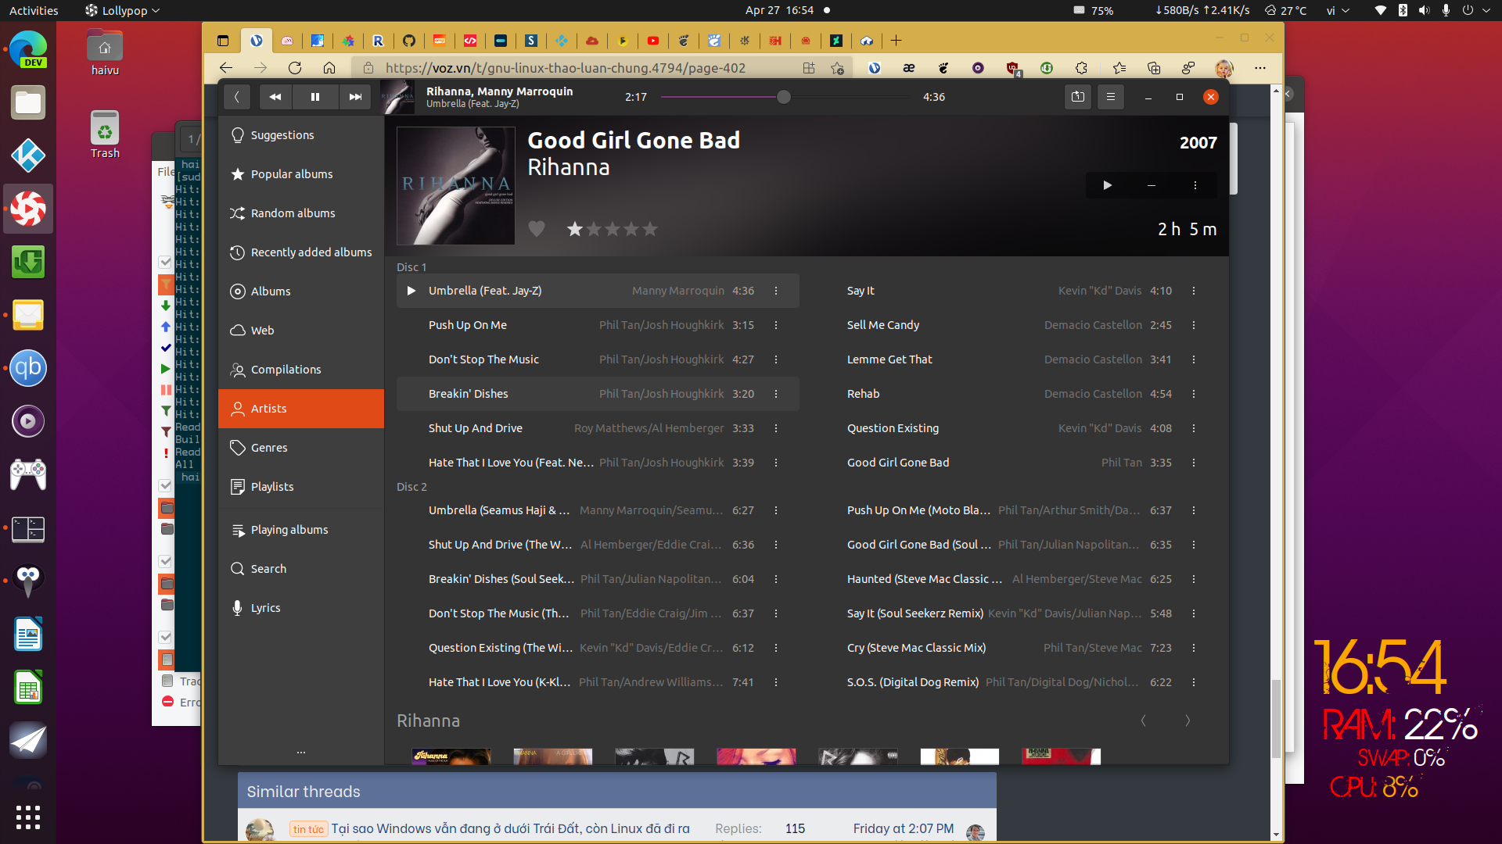Open options for Push Up On Me
The height and width of the screenshot is (844, 1502).
coord(776,325)
